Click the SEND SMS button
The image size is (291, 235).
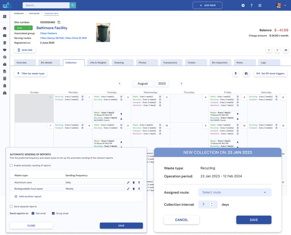[25, 50]
